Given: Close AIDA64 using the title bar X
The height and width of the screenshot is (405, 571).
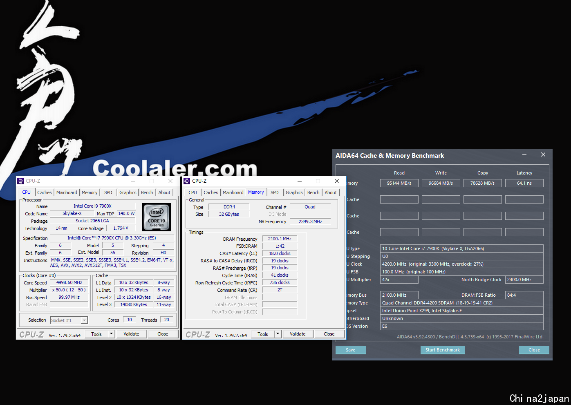Looking at the screenshot, I should coord(543,155).
